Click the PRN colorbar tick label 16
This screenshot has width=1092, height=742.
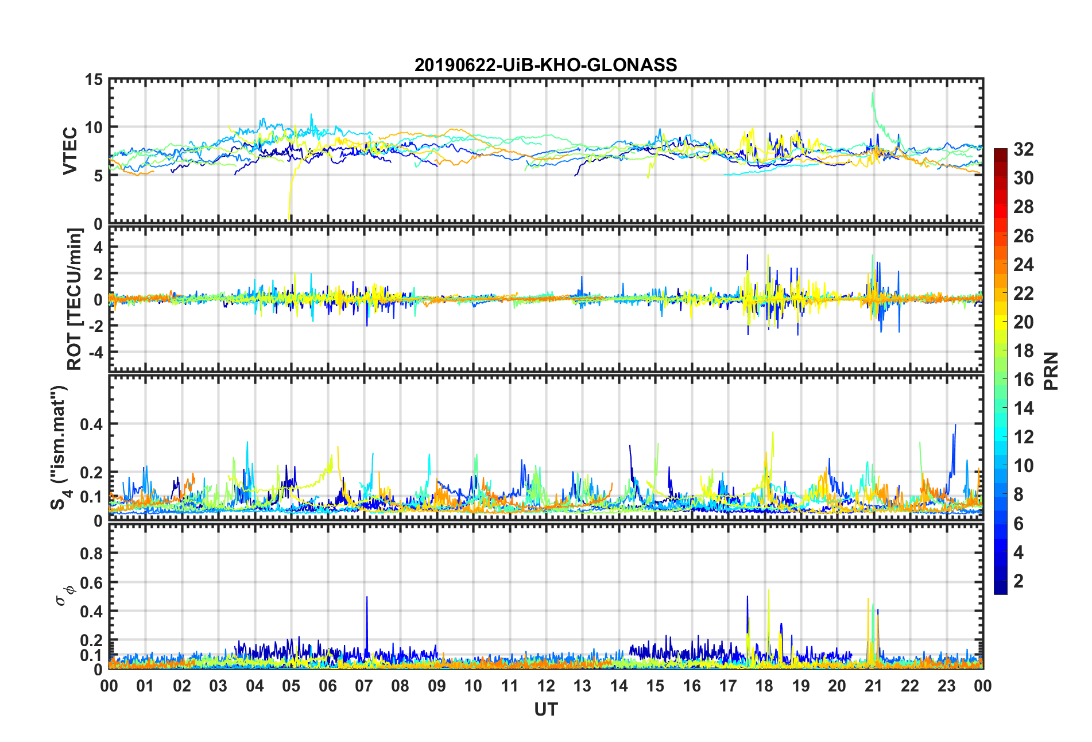(x=1024, y=379)
